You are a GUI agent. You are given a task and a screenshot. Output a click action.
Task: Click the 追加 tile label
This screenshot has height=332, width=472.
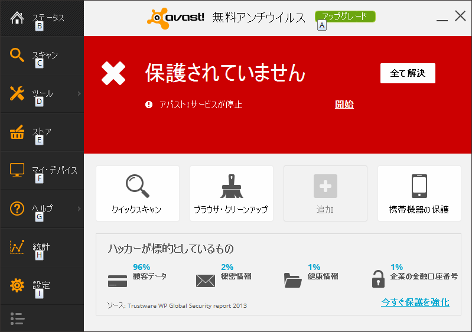[325, 210]
